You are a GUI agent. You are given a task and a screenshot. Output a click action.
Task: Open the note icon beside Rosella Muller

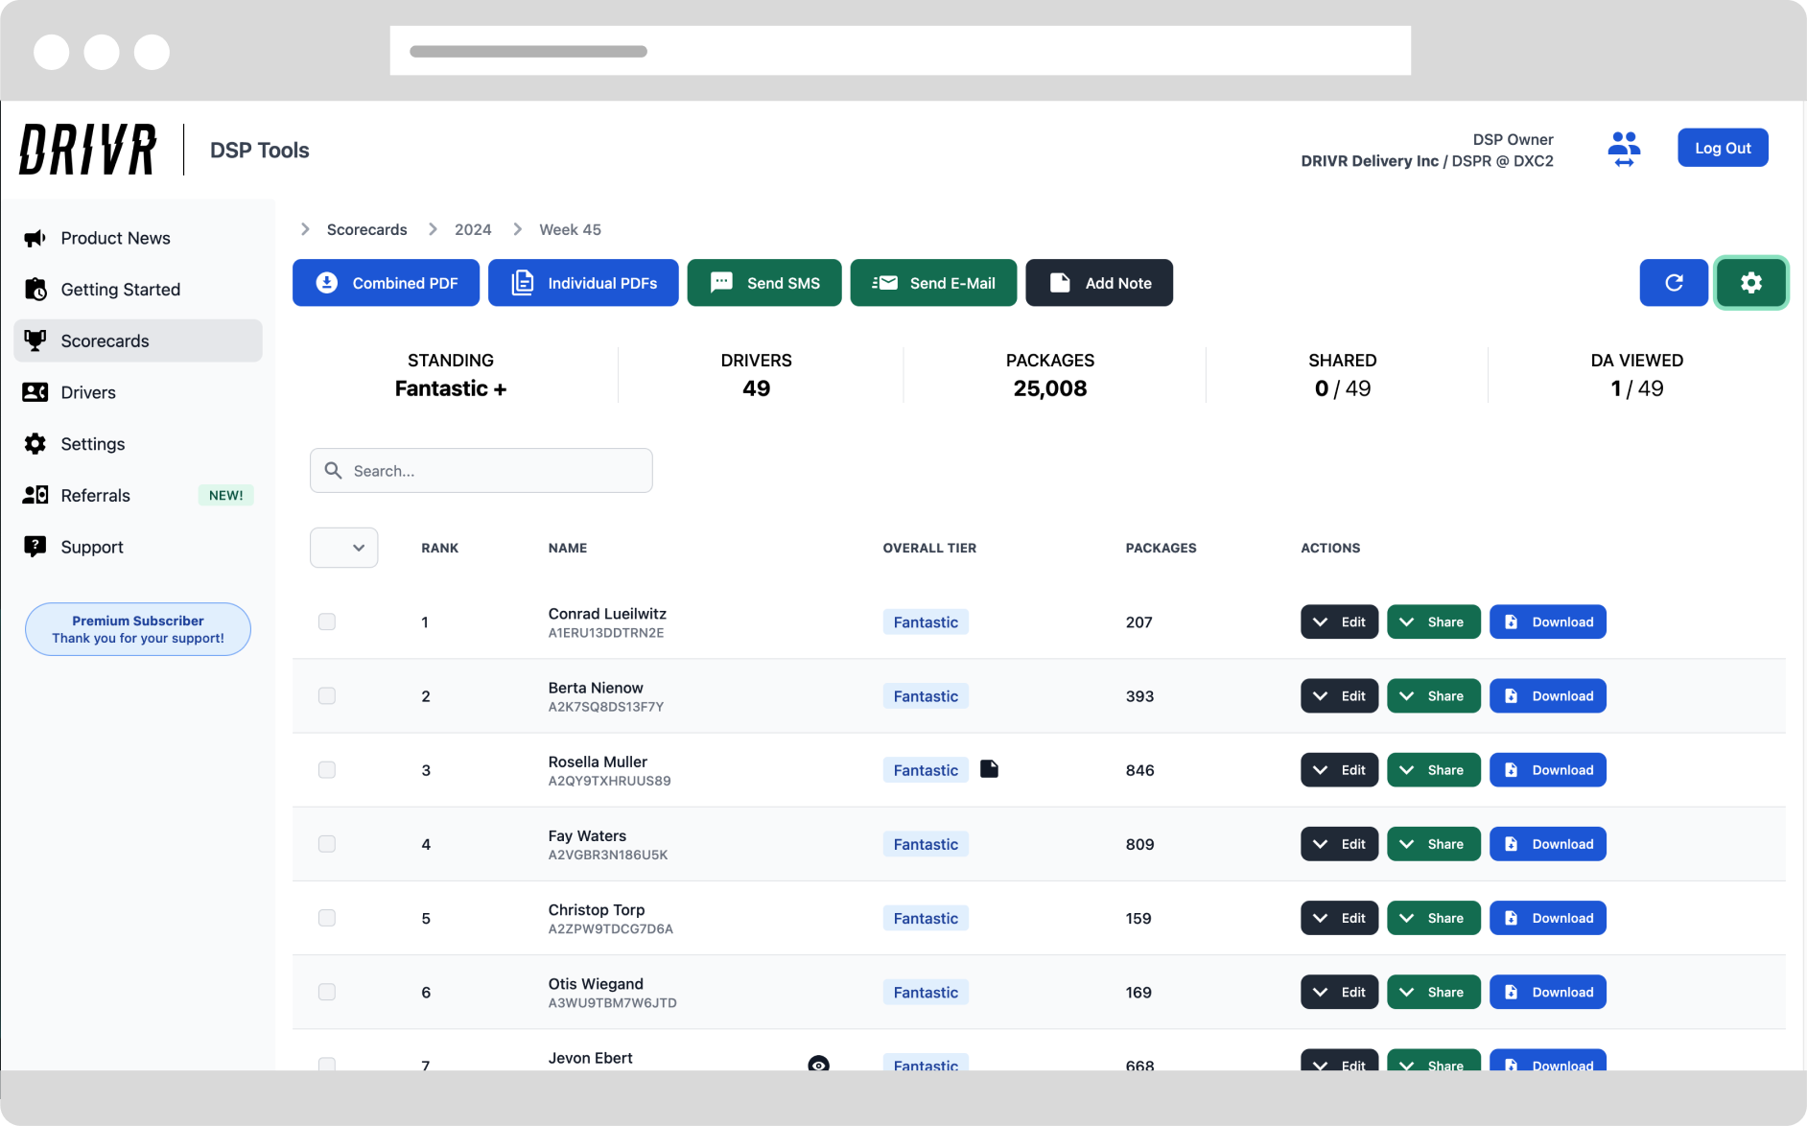(x=991, y=768)
